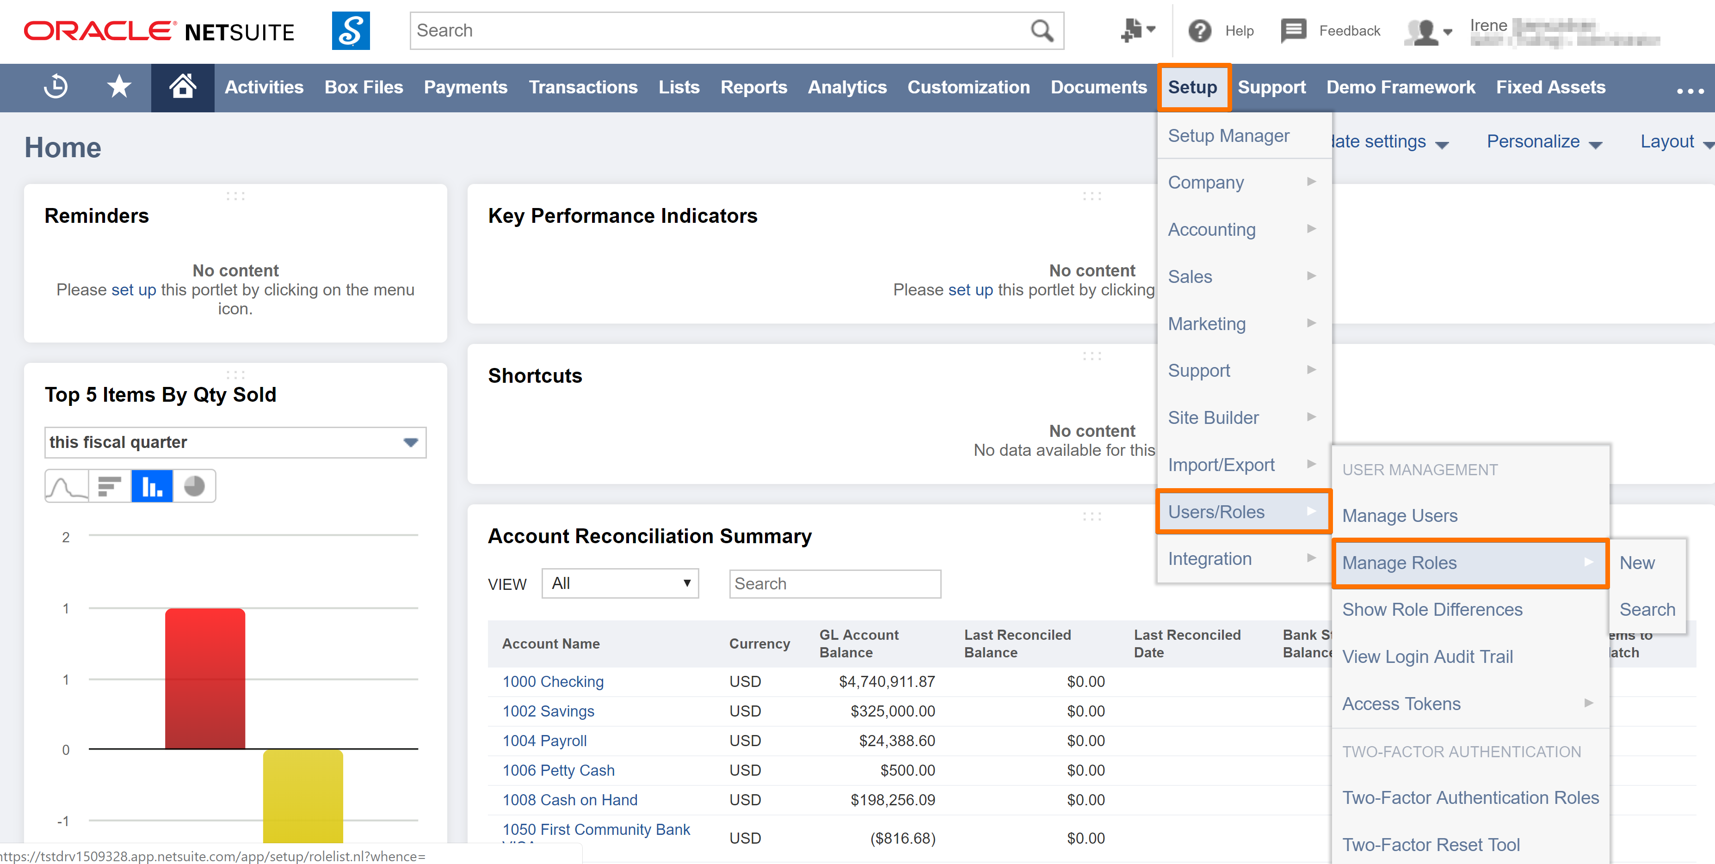This screenshot has width=1715, height=864.
Task: Click the yellow bar in the chart
Action: click(x=303, y=796)
